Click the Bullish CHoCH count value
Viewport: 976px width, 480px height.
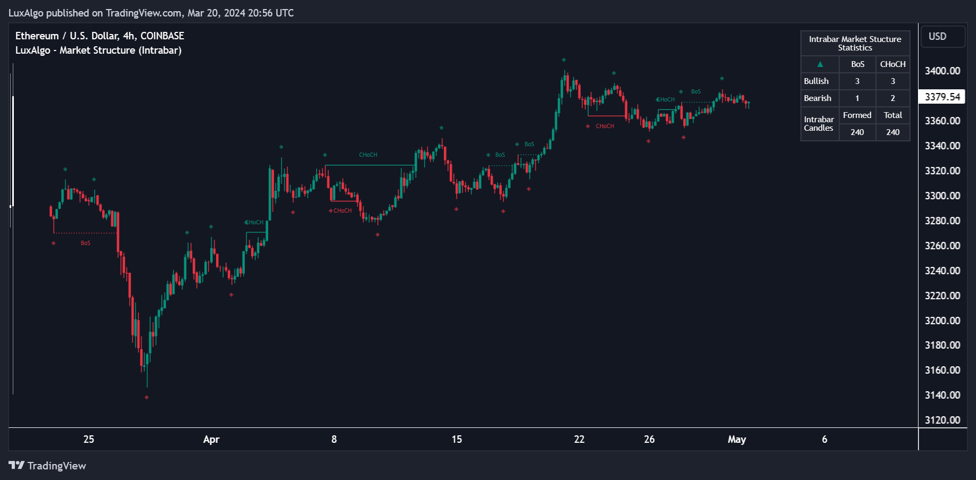point(892,81)
